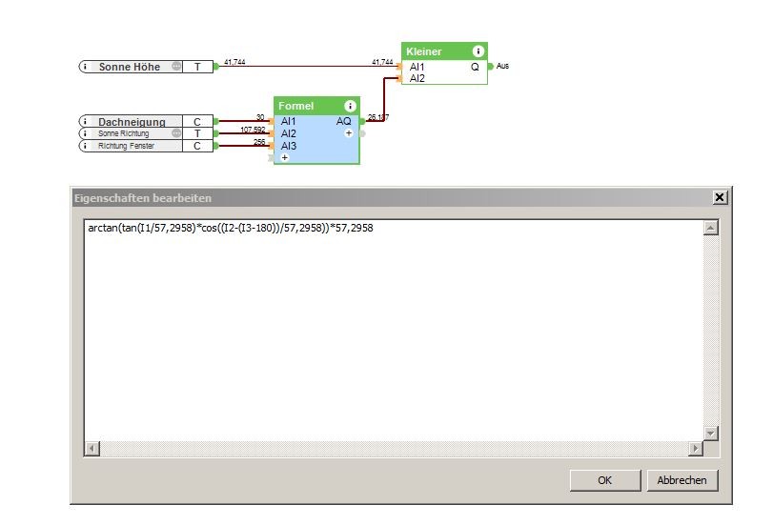Viewport: 773px width, 525px height.
Task: Click the formula text field
Action: (x=394, y=331)
